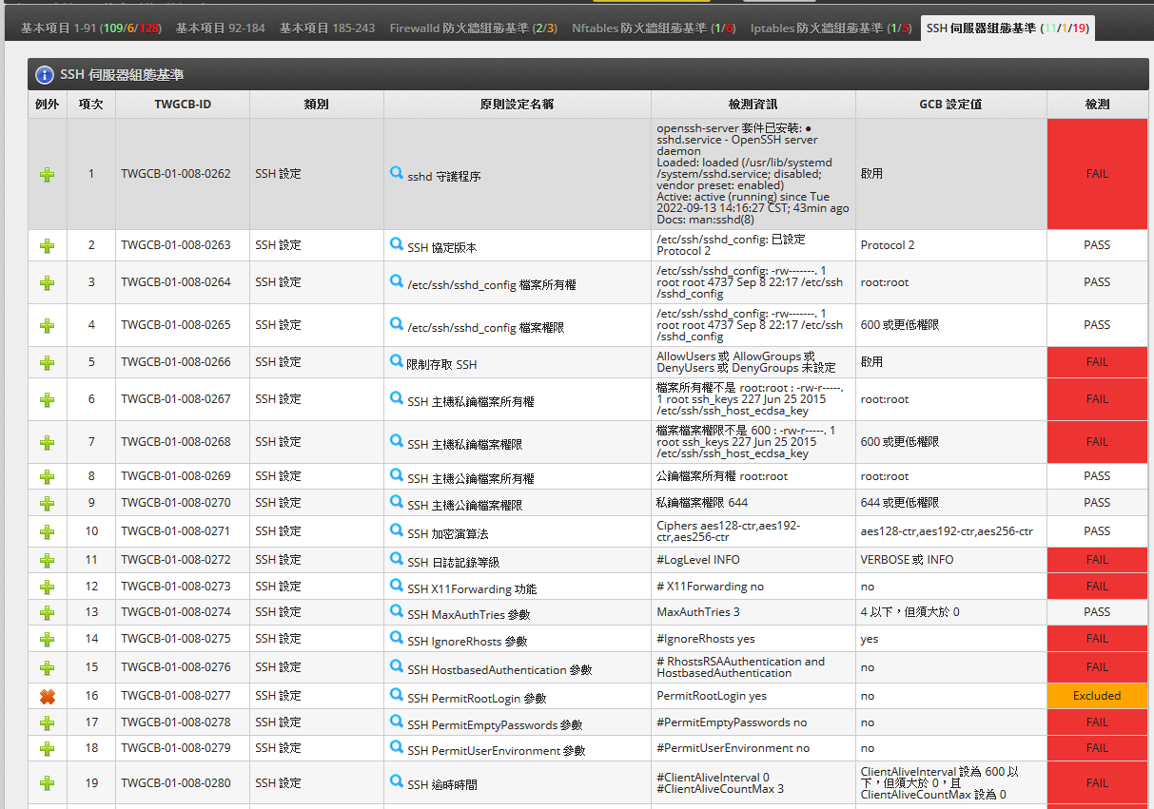Click magnifier for SSH X11Forwarding 功能
Screen dimensions: 1154x809
397,586
